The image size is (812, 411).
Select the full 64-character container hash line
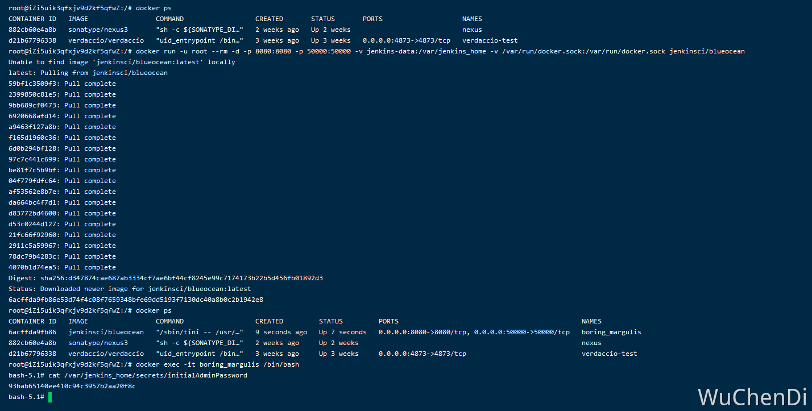[136, 300]
